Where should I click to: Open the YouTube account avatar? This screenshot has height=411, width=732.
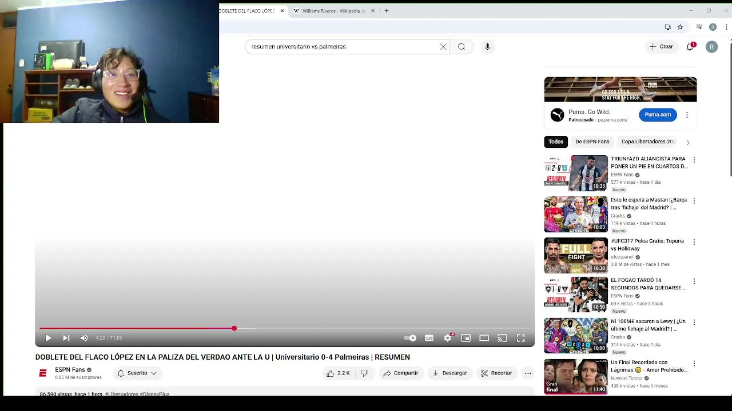pyautogui.click(x=711, y=47)
